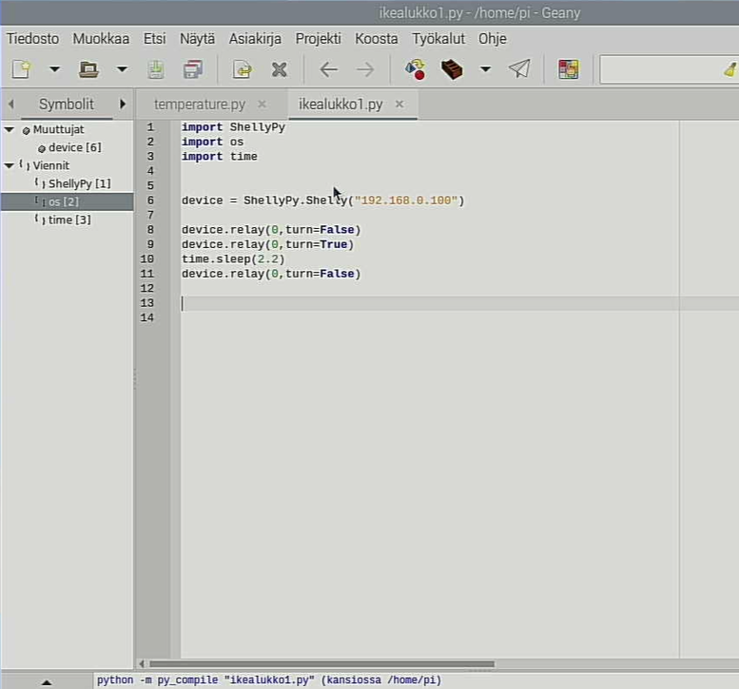Navigate back with left arrow icon
Viewport: 739px width, 689px height.
[328, 69]
